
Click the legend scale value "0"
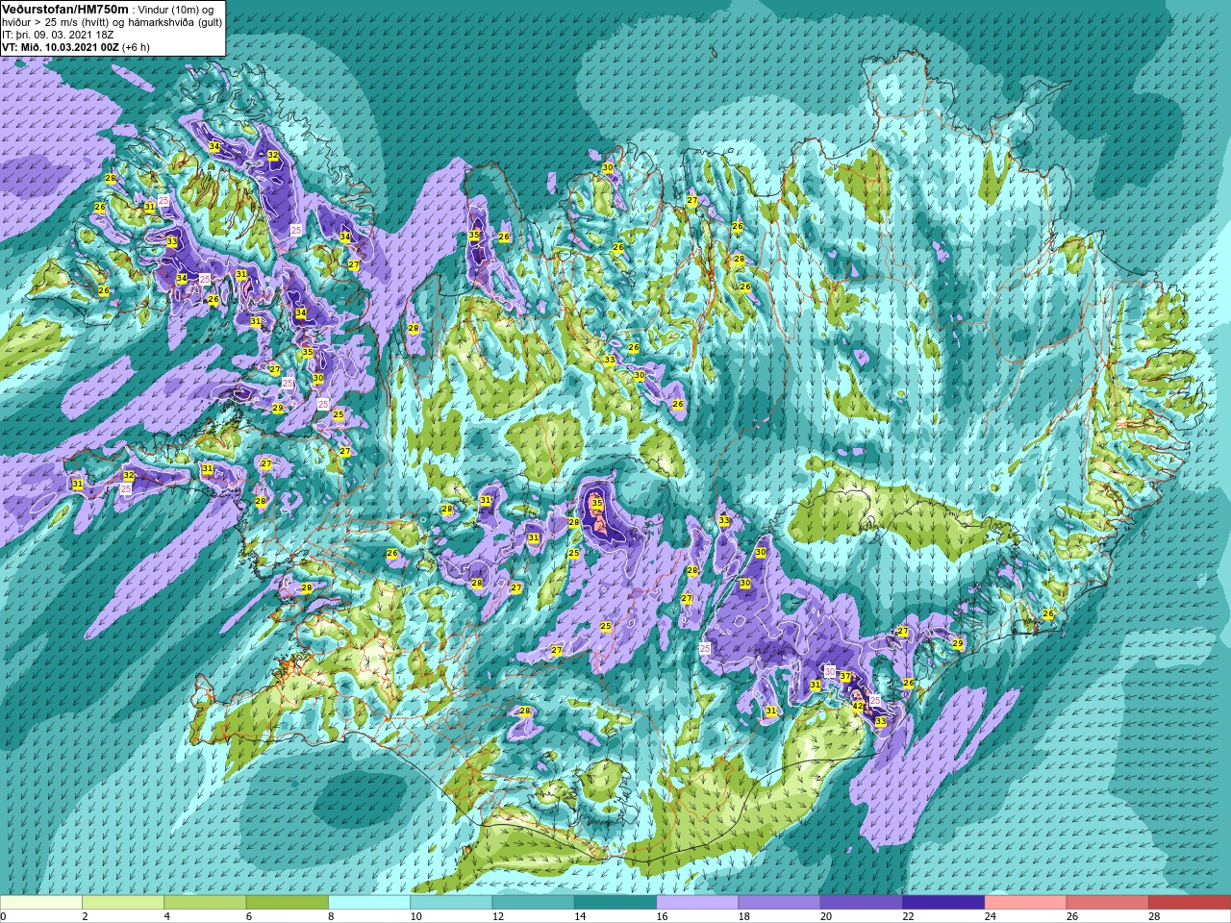click(x=4, y=916)
